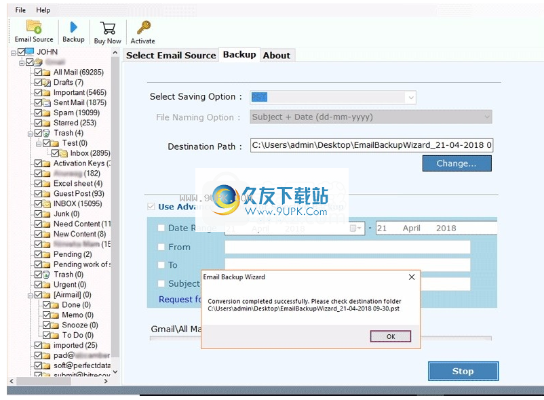
Task: Switch to the About tab
Action: tap(277, 56)
